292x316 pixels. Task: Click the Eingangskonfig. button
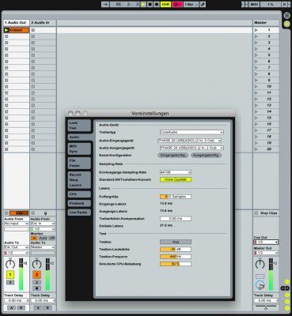click(x=173, y=156)
